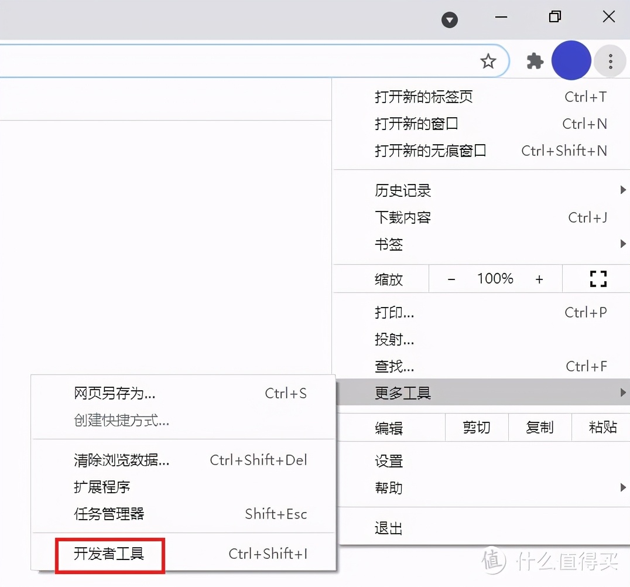Open 设置 from the Chrome menu
Viewport: 630px width, 587px height.
click(x=389, y=460)
